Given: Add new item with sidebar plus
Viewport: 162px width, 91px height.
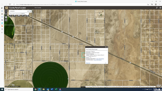Looking at the screenshot, I should tap(2, 33).
